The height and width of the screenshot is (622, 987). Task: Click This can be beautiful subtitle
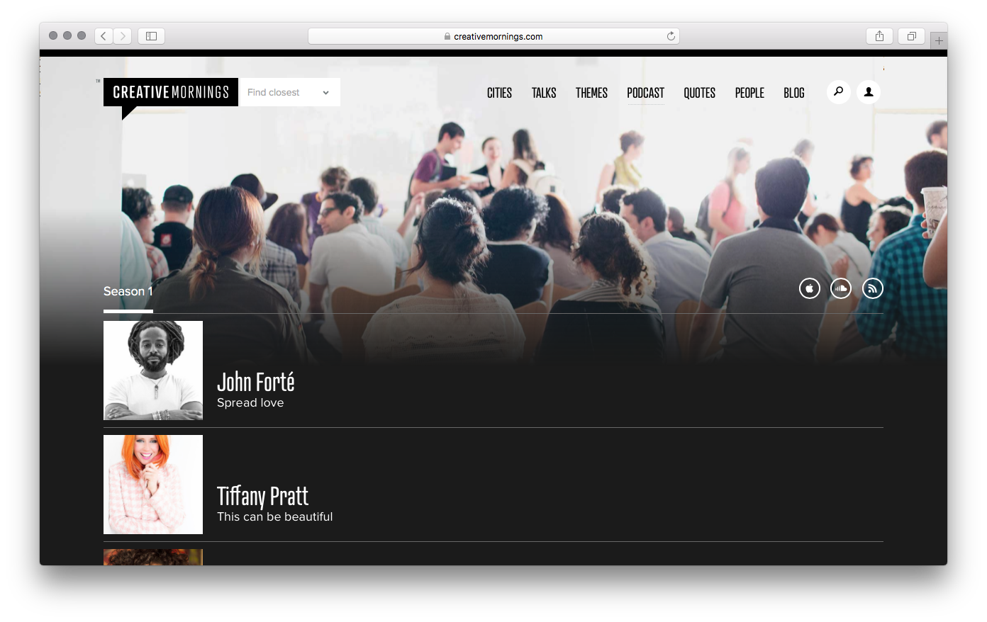275,516
